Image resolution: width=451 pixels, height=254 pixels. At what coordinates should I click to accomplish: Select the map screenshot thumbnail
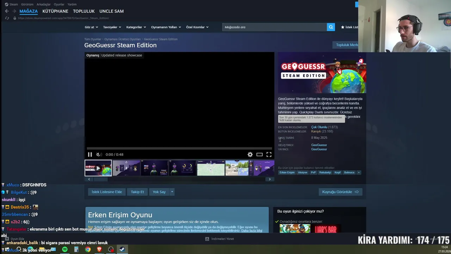tap(211, 168)
